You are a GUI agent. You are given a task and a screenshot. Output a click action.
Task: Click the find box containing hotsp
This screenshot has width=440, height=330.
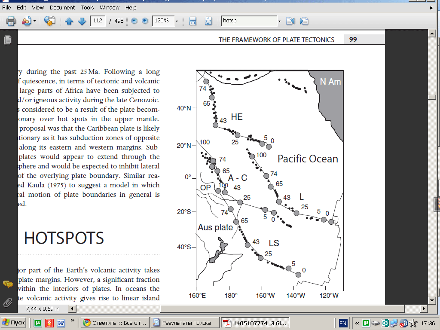pos(249,21)
